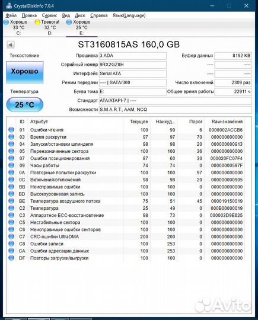This screenshot has width=258, height=320.
Task: Click the Интерфейс field Serial ATA
Action: tap(133, 73)
